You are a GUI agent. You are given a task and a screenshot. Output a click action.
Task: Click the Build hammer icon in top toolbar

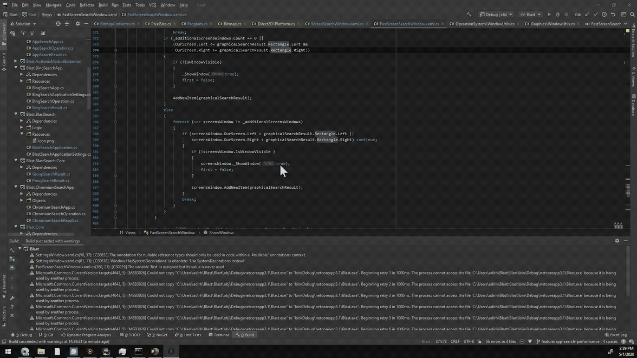pyautogui.click(x=469, y=15)
